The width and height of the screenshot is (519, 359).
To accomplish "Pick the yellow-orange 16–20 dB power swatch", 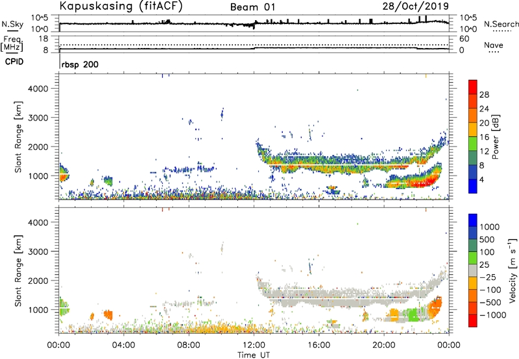I will click(x=473, y=130).
